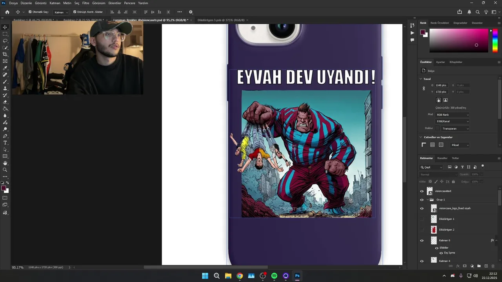
Task: Open the 8 Bit/Kanal dropdown
Action: click(x=453, y=121)
